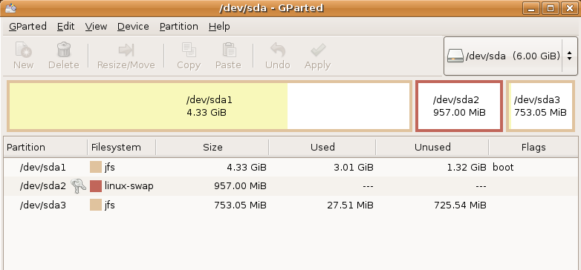
Task: Click the Delete trash can icon
Action: [x=64, y=50]
